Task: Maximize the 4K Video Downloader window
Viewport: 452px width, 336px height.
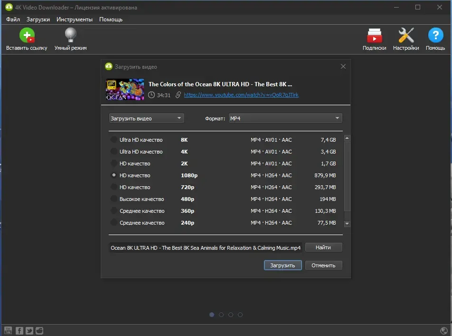Action: pyautogui.click(x=418, y=7)
